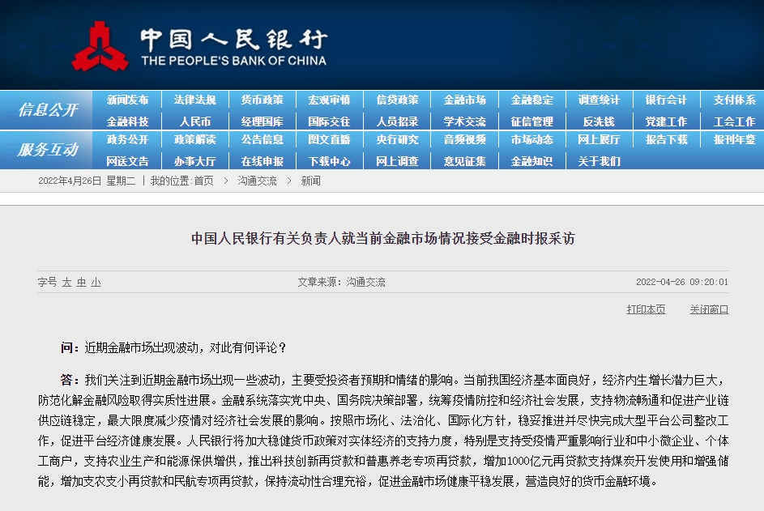Viewport: 764px width, 511px height.
Task: Click the 沟通交流 breadcrumb link
Action: pyautogui.click(x=257, y=181)
